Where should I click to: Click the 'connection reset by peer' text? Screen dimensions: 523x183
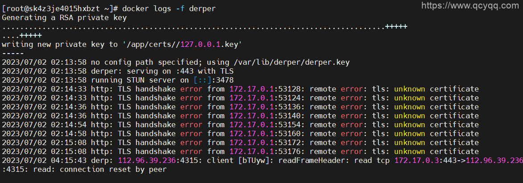(113, 170)
